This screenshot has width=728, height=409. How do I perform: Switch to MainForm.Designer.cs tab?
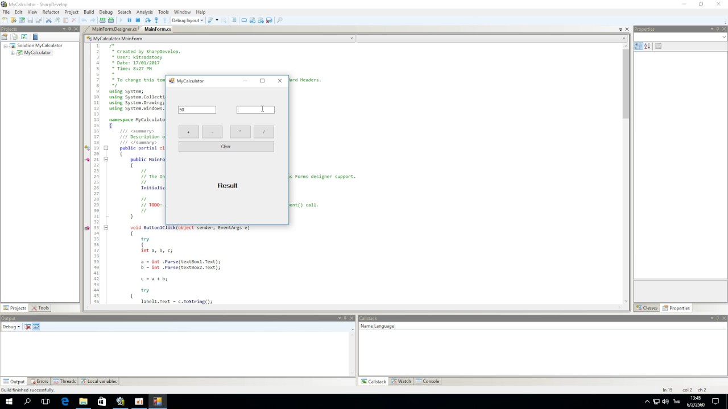point(114,29)
